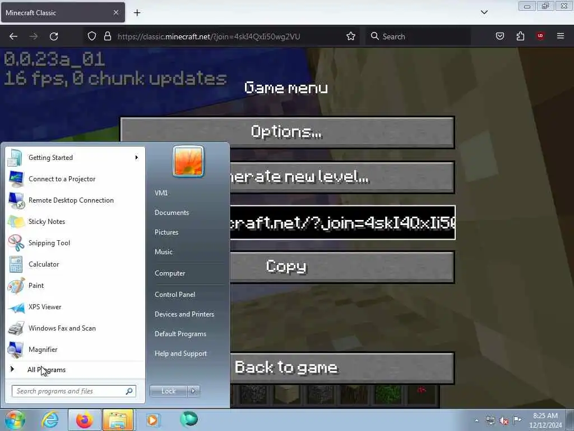Image resolution: width=574 pixels, height=431 pixels.
Task: Show hidden system tray icons
Action: coord(476,420)
